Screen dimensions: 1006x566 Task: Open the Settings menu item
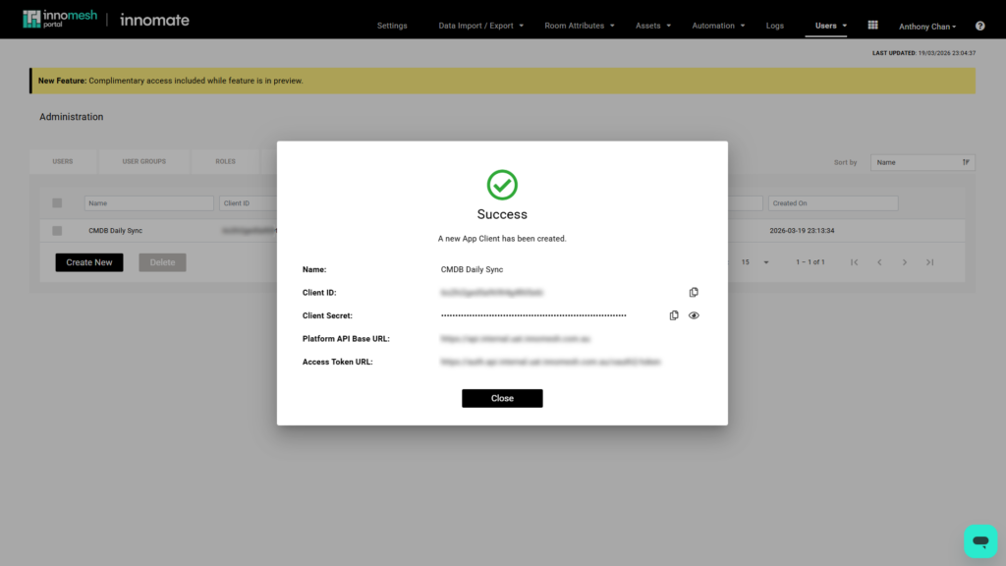[x=392, y=27]
